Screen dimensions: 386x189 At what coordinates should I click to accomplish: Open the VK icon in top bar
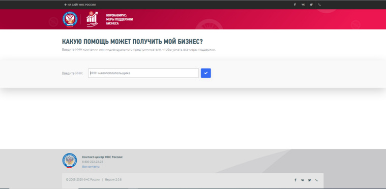coord(303,5)
